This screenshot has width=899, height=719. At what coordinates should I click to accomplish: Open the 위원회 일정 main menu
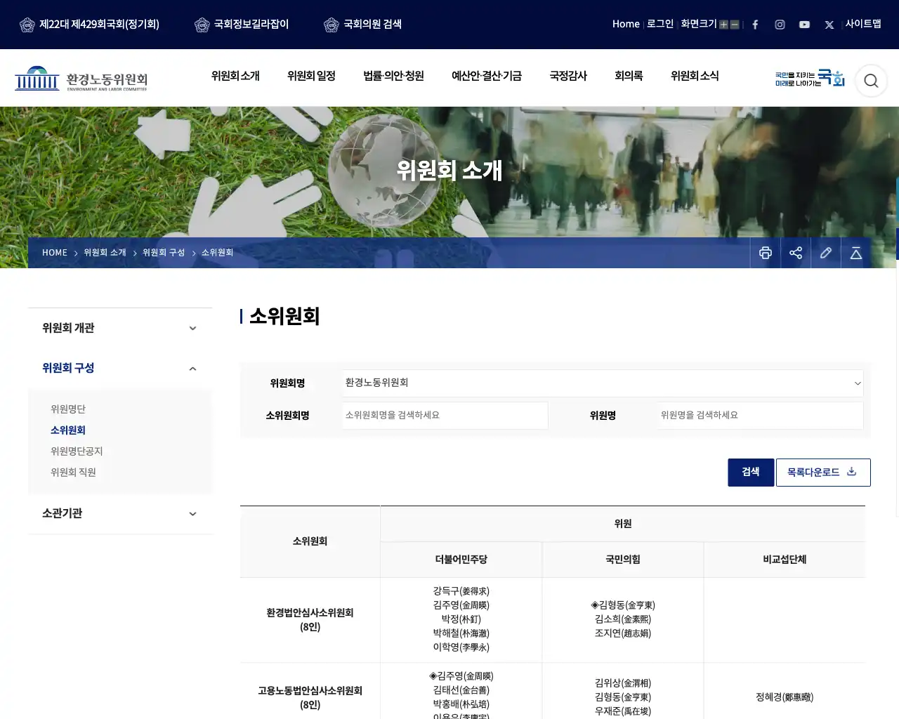point(311,76)
